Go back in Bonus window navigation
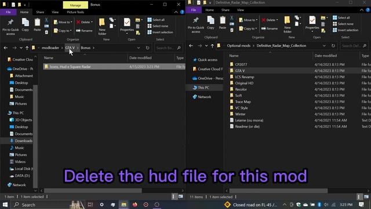 click(6, 48)
